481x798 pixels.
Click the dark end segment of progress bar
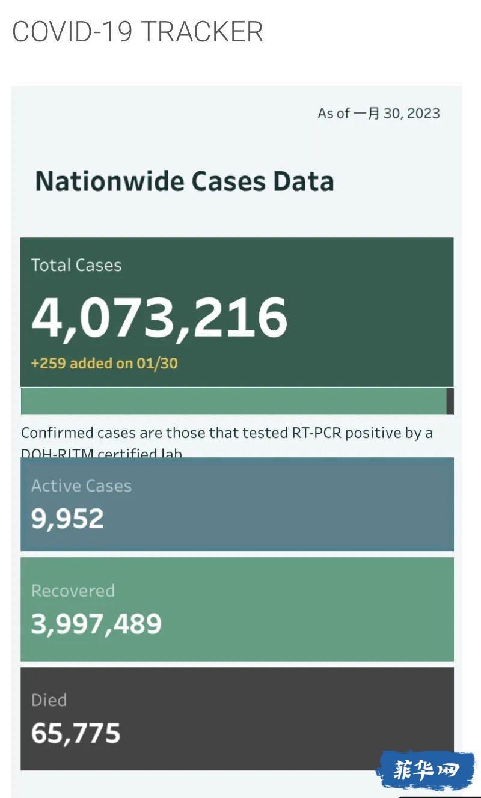click(x=450, y=401)
